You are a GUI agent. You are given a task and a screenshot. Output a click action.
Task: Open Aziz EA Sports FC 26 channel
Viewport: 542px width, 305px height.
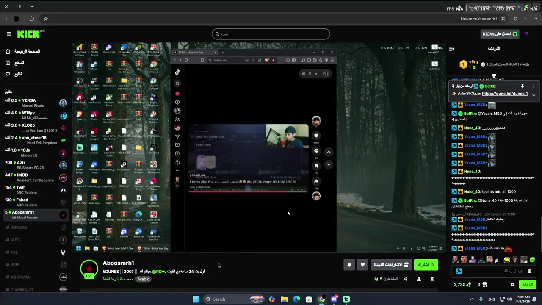click(36, 165)
